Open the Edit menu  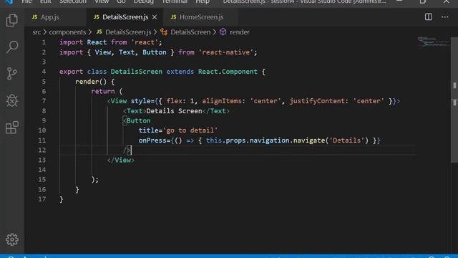pos(45,1)
